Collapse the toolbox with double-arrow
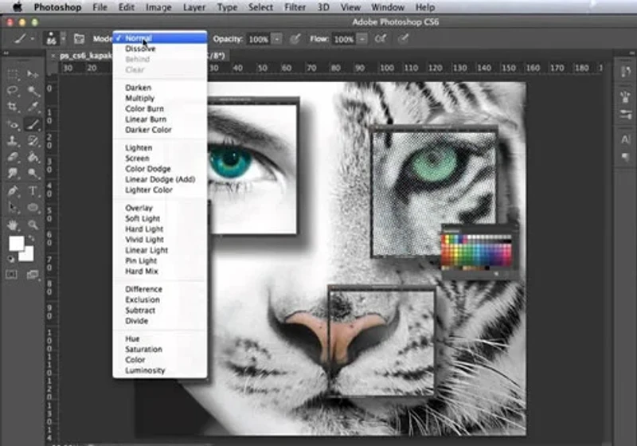This screenshot has width=637, height=446. (6, 53)
